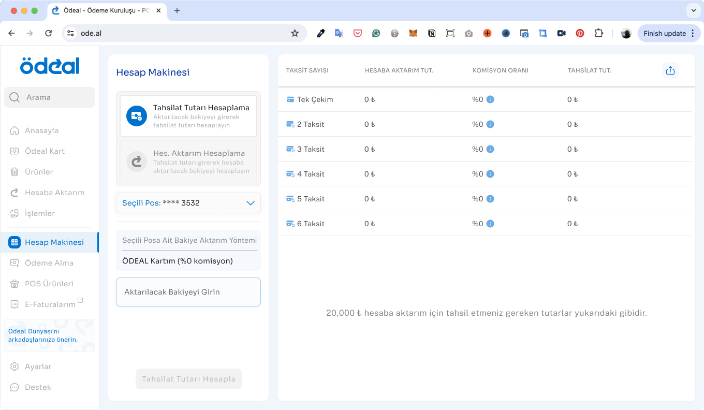The image size is (704, 410).
Task: Click the TAKSİT SAYISI column header
Action: (307, 70)
